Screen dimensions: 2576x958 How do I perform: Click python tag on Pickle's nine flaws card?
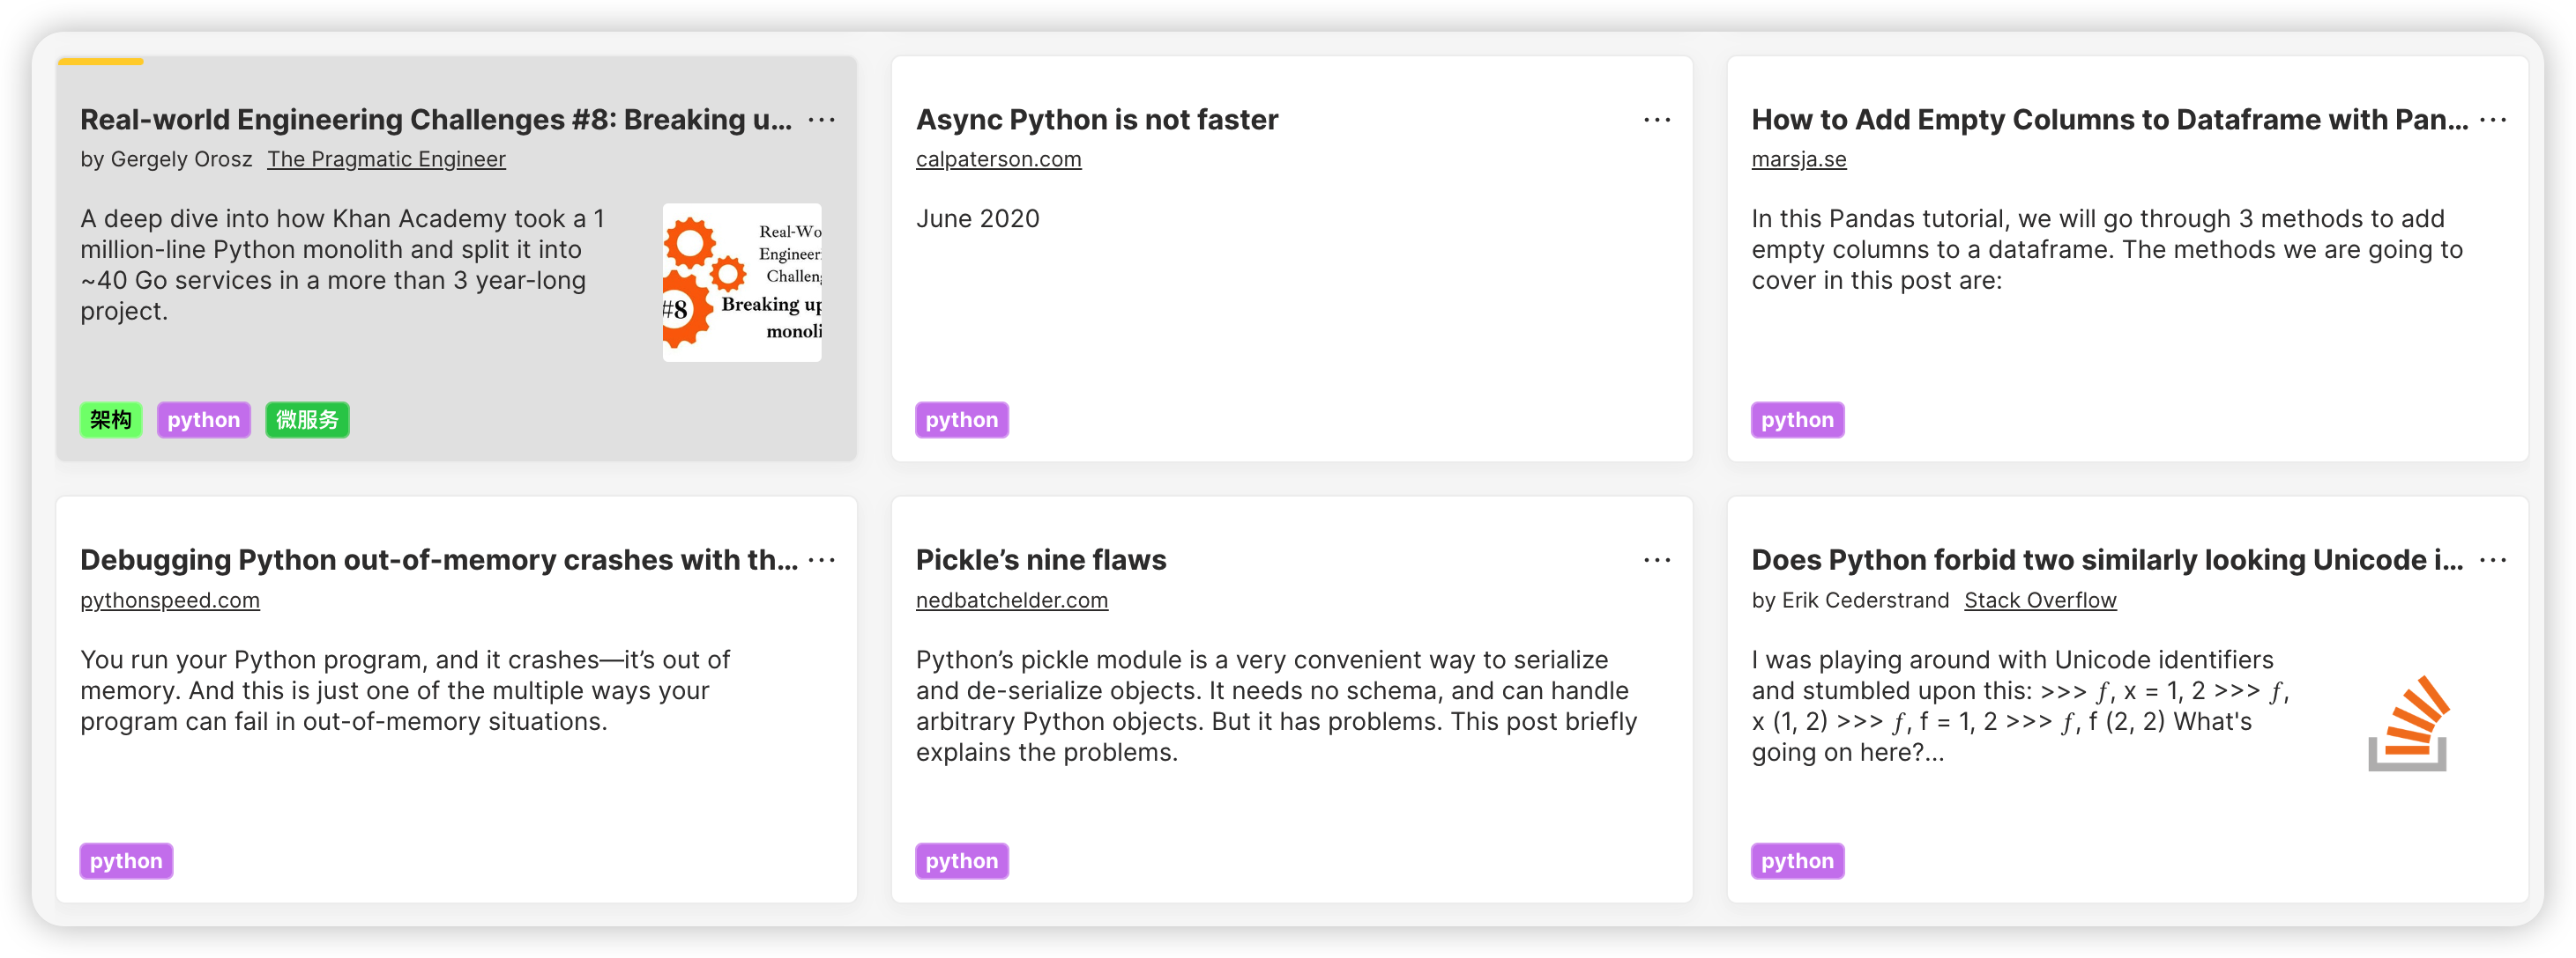(x=961, y=861)
